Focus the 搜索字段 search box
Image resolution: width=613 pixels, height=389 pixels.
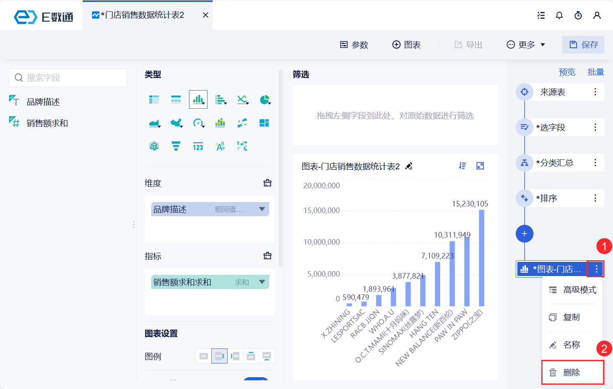[x=68, y=78]
